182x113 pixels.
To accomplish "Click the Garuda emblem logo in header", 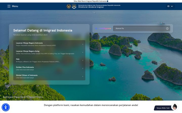I will click(x=69, y=6).
